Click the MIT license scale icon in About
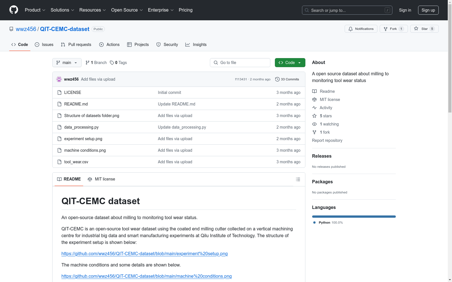 pyautogui.click(x=314, y=100)
